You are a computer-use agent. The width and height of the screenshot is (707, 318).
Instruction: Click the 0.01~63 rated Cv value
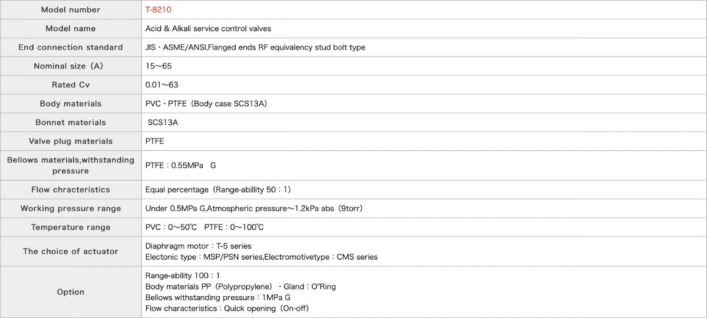tap(161, 85)
